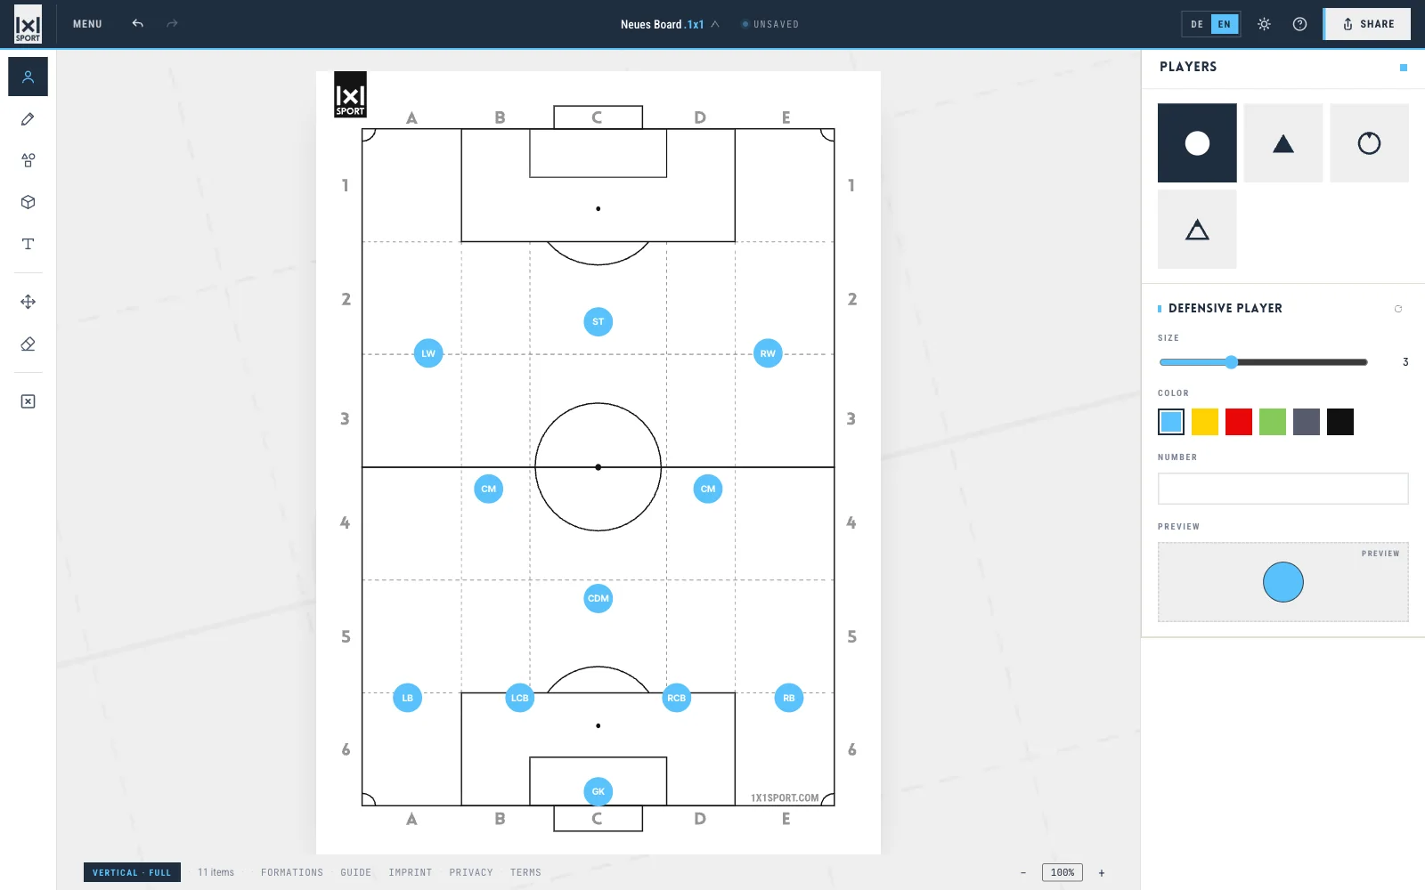Open the Vertical - Full pitch layout selector
Viewport: 1425px width, 890px height.
[x=132, y=872]
